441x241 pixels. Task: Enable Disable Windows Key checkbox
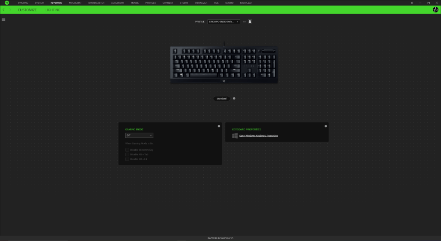point(127,150)
